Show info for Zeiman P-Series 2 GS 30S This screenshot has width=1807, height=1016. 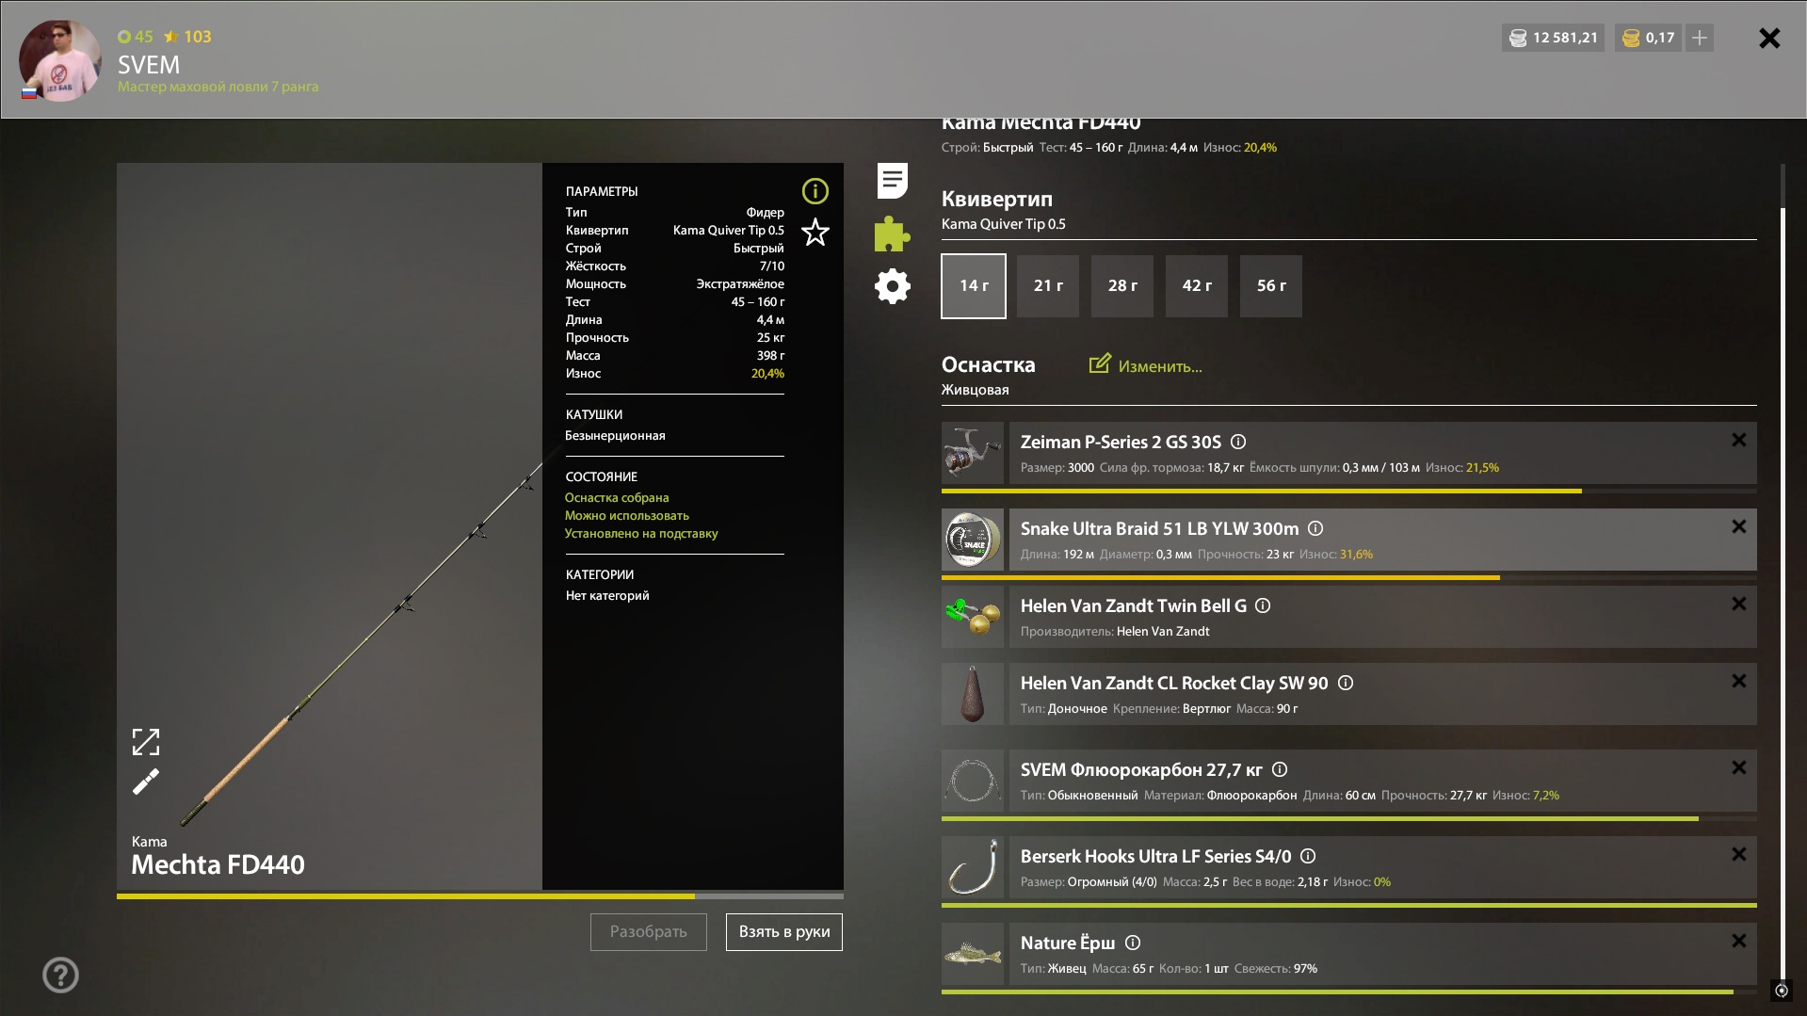(x=1238, y=442)
